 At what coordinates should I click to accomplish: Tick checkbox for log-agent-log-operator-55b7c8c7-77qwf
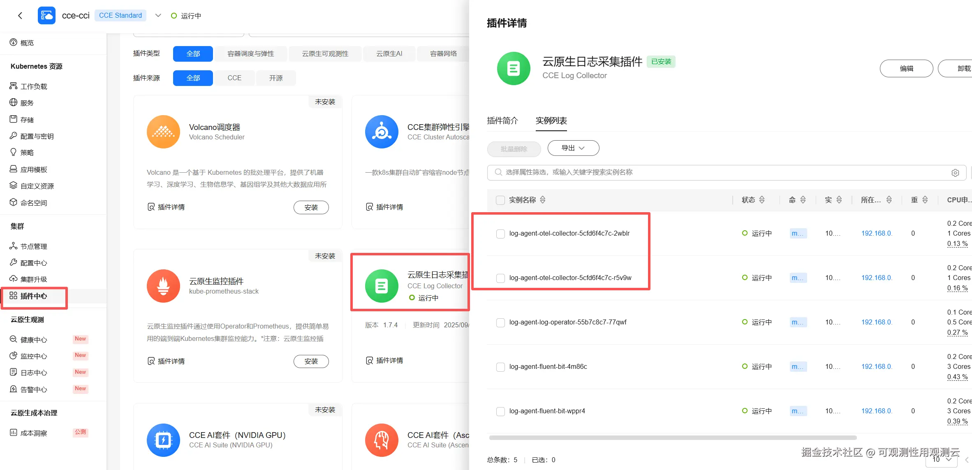500,322
